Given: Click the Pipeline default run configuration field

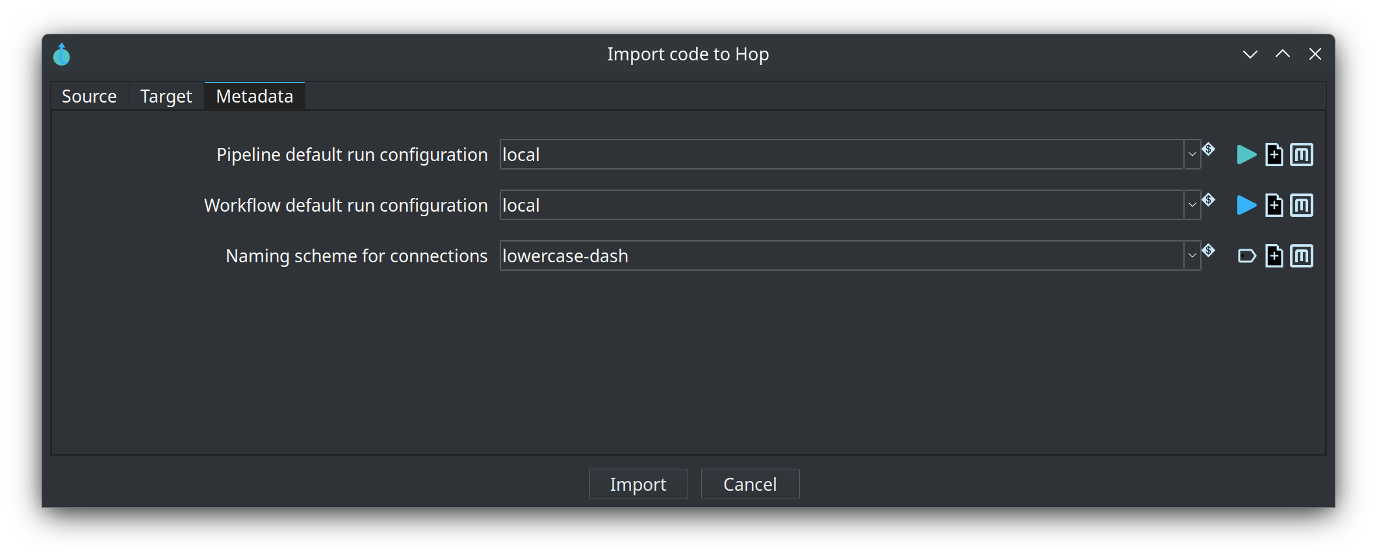Looking at the screenshot, I should click(x=842, y=155).
